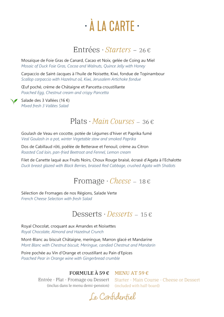This screenshot has height=317, width=224.
Task: Click the Mosaïque de Foie Gras item
Action: 88,61
